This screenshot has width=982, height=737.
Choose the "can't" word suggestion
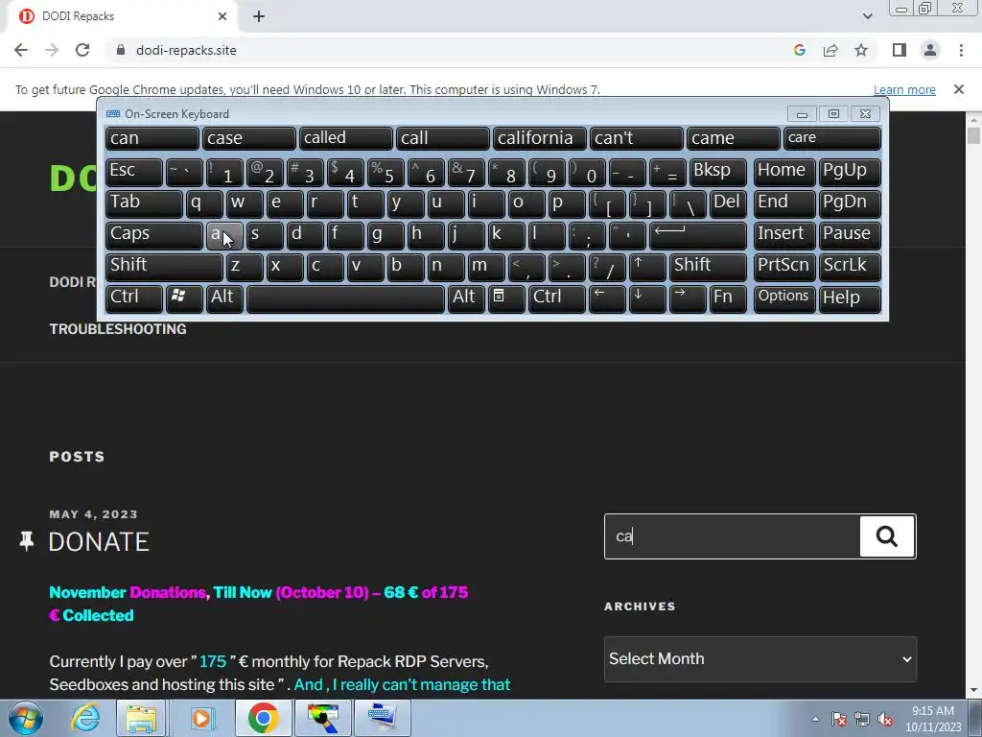pos(637,138)
